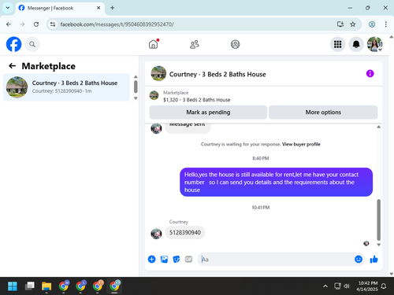Select the Courtney 3 Beds 2 Baths House conversation
Image resolution: width=394 pixels, height=295 pixels.
(x=66, y=87)
